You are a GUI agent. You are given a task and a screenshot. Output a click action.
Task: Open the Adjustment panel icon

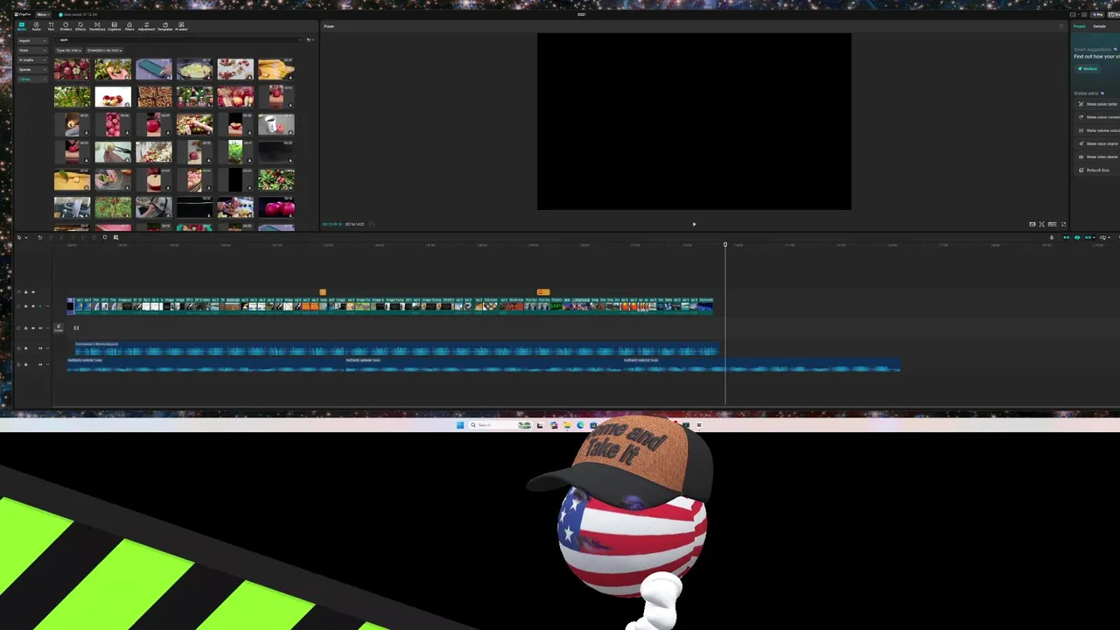(146, 26)
